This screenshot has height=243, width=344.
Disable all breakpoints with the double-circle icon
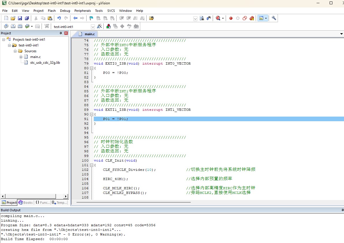tap(245, 18)
